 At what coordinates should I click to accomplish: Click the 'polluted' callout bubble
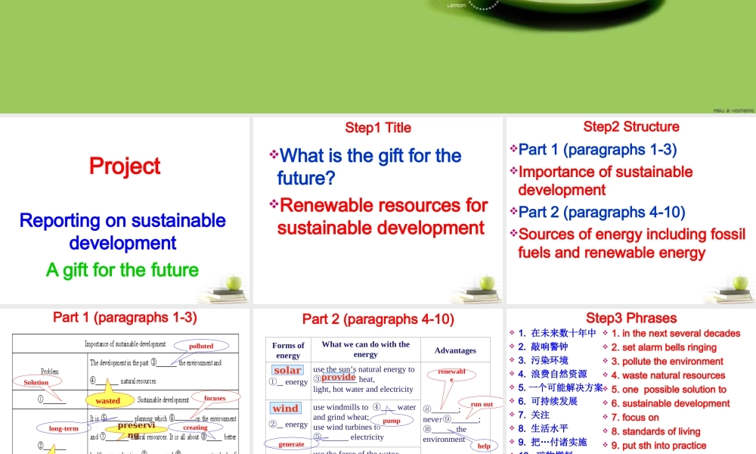point(201,346)
